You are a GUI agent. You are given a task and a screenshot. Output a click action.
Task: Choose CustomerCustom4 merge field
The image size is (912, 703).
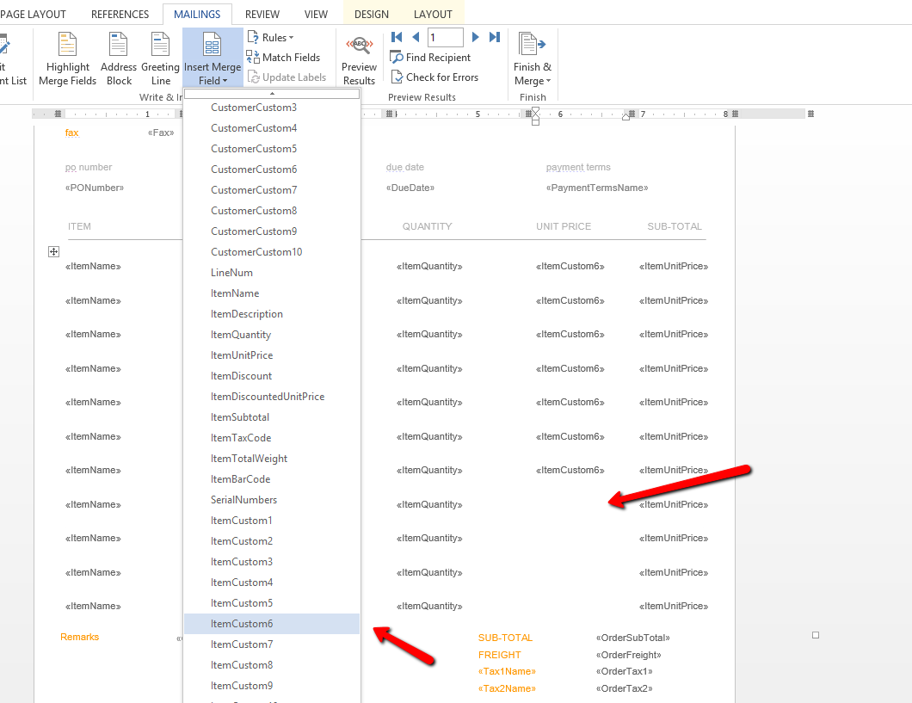pyautogui.click(x=272, y=128)
